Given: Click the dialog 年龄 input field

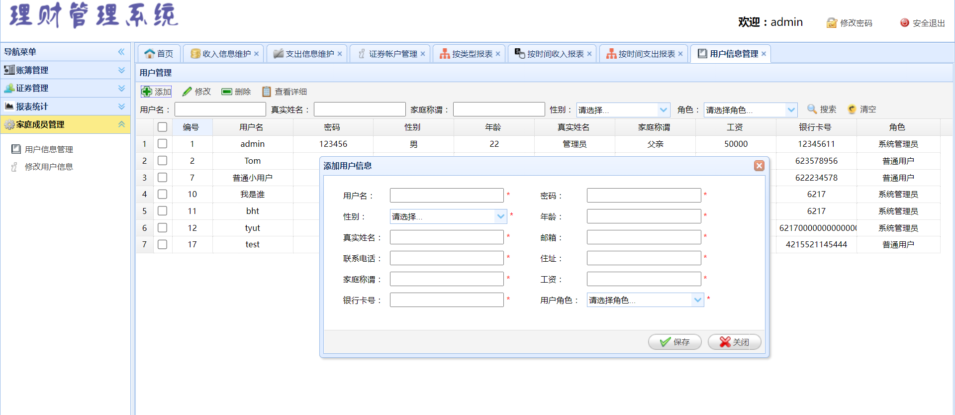Looking at the screenshot, I should 644,216.
